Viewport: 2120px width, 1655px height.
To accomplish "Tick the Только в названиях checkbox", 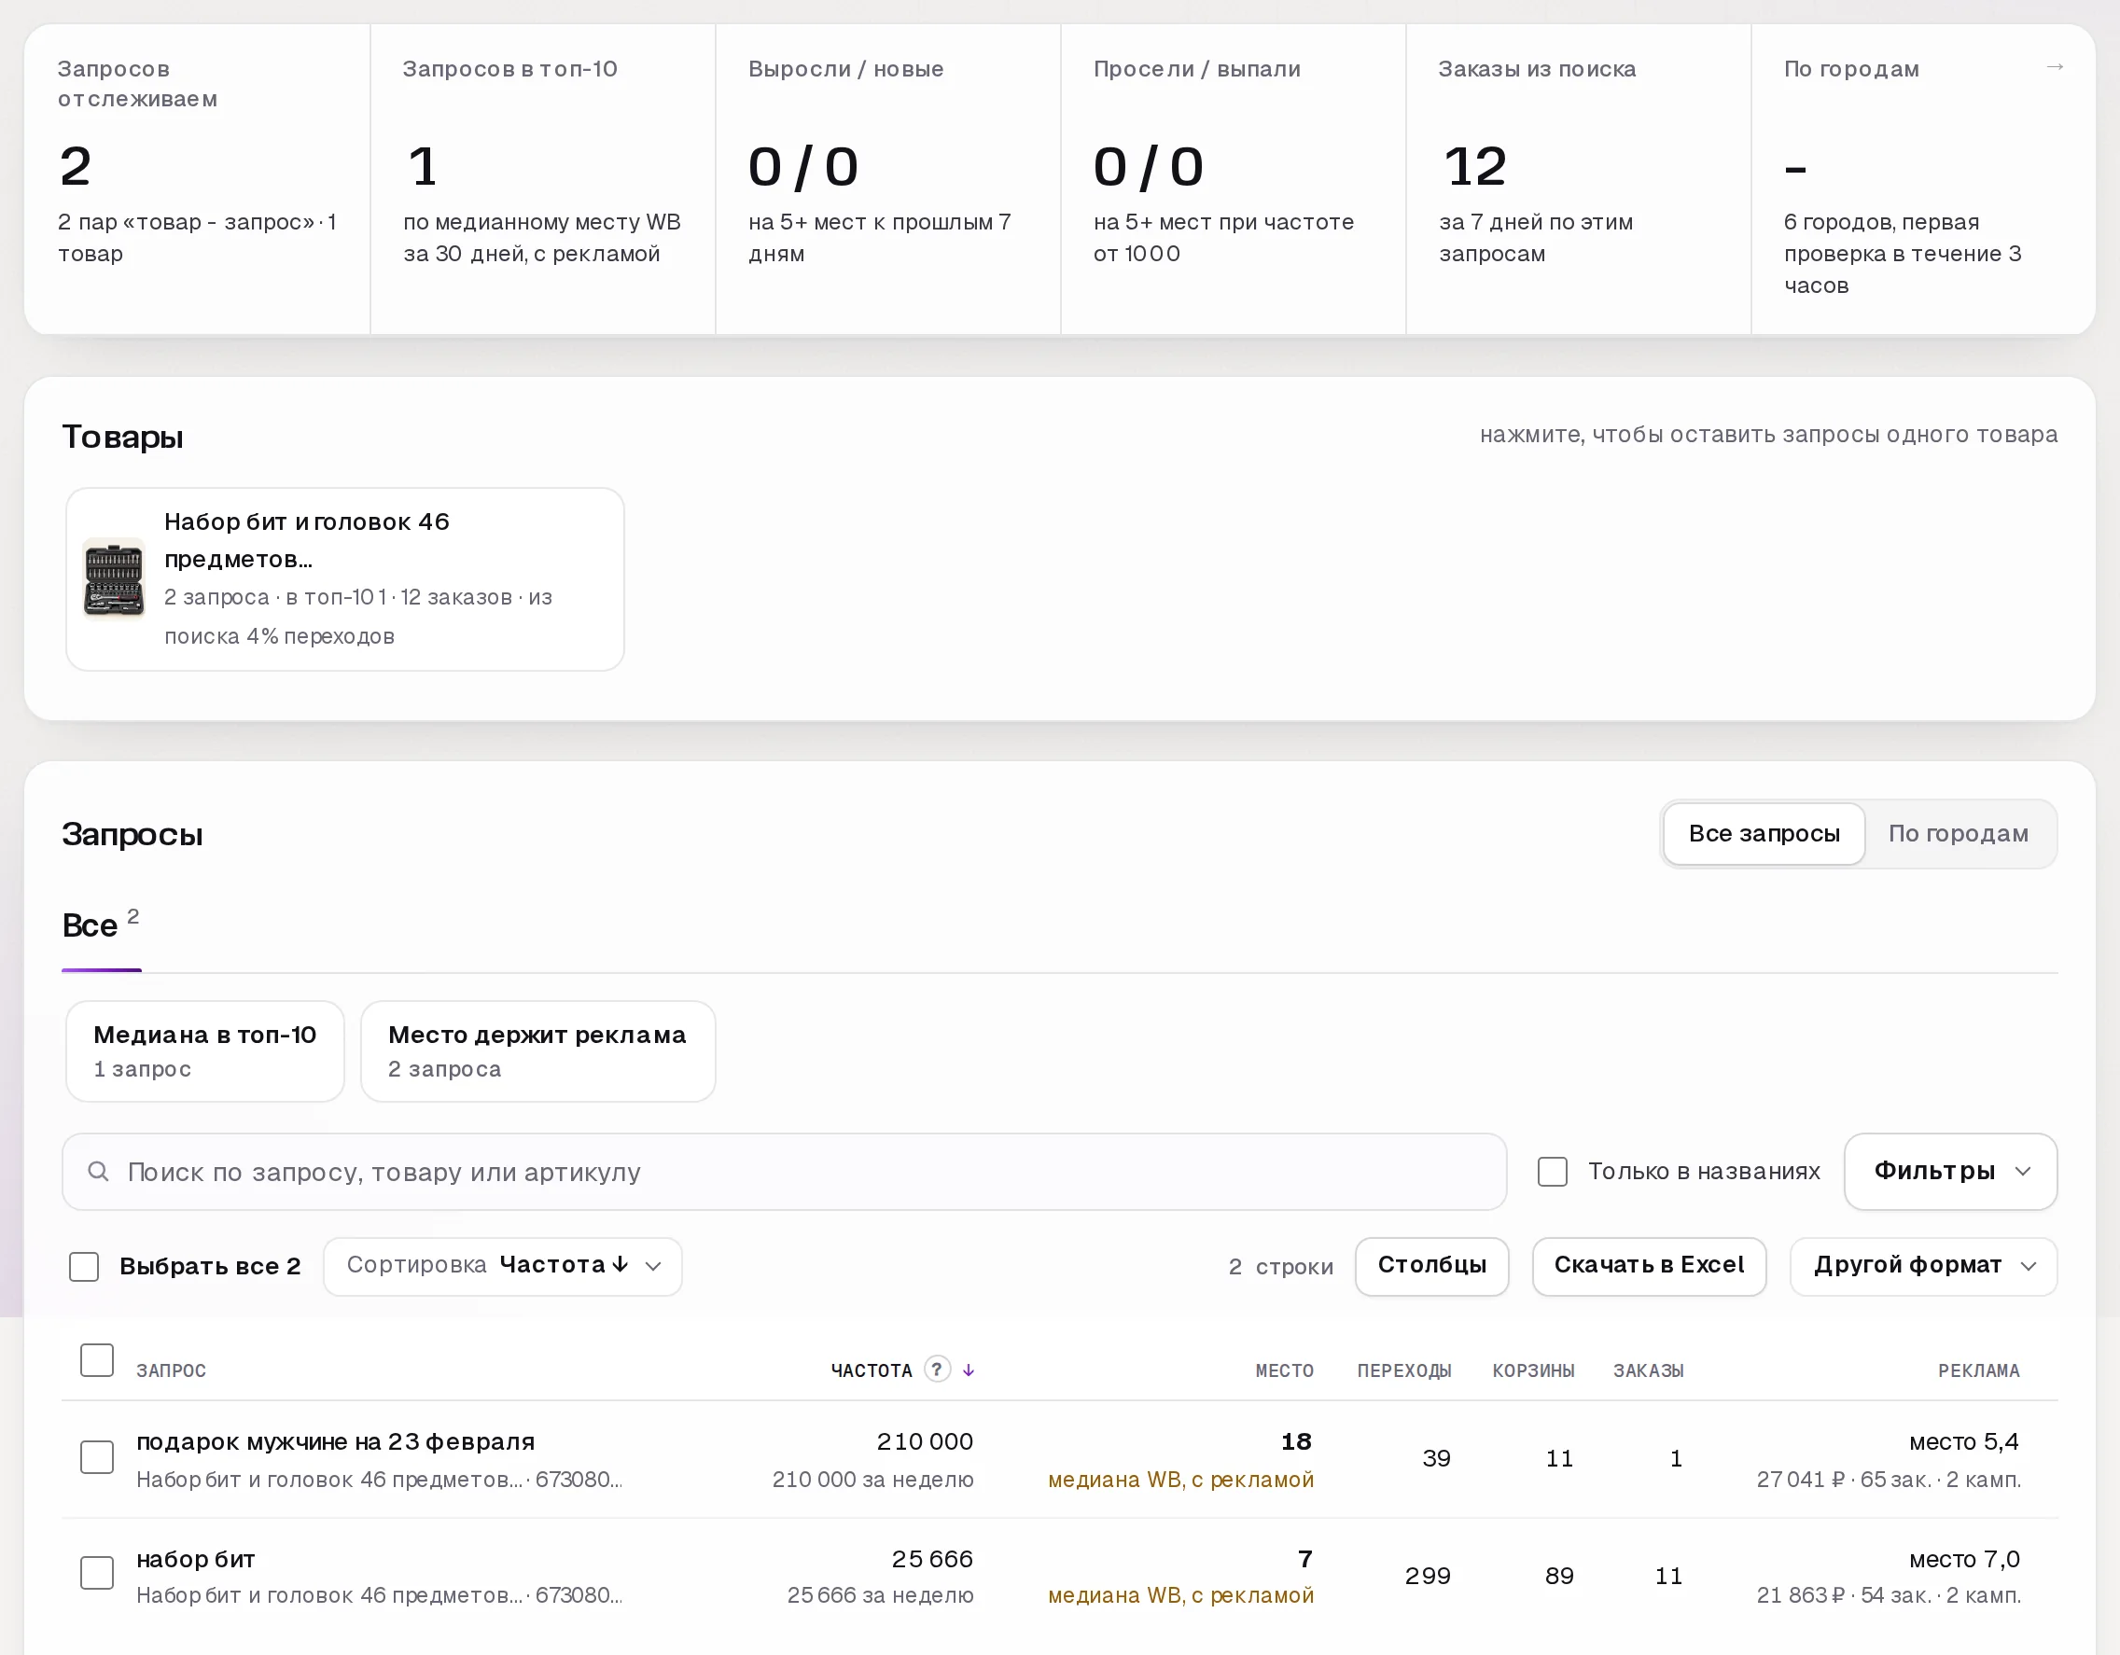I will pyautogui.click(x=1552, y=1172).
